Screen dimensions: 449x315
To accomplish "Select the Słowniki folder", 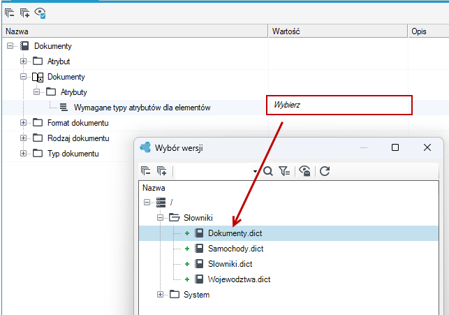I will coord(198,218).
